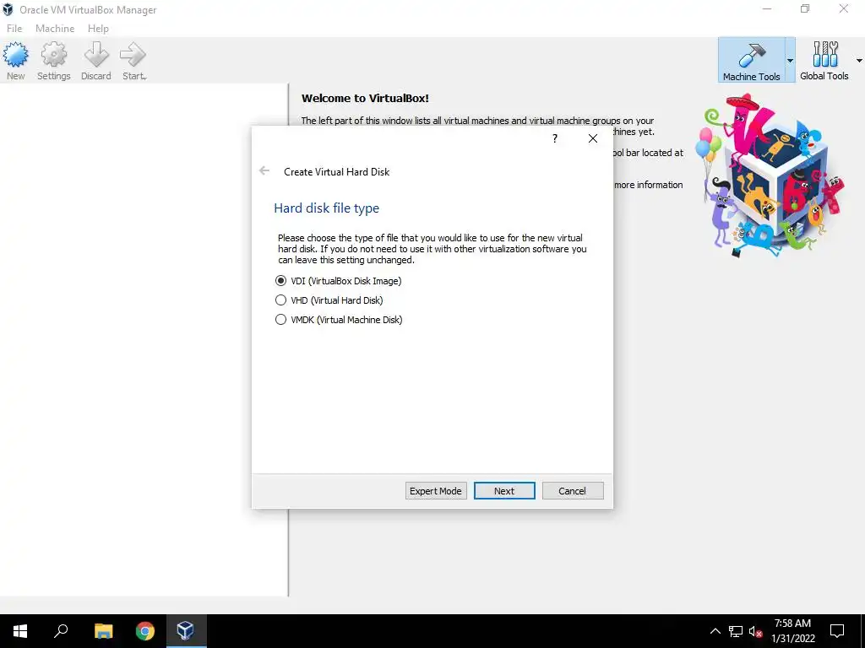Show hidden system tray icons
This screenshot has width=865, height=648.
[715, 631]
